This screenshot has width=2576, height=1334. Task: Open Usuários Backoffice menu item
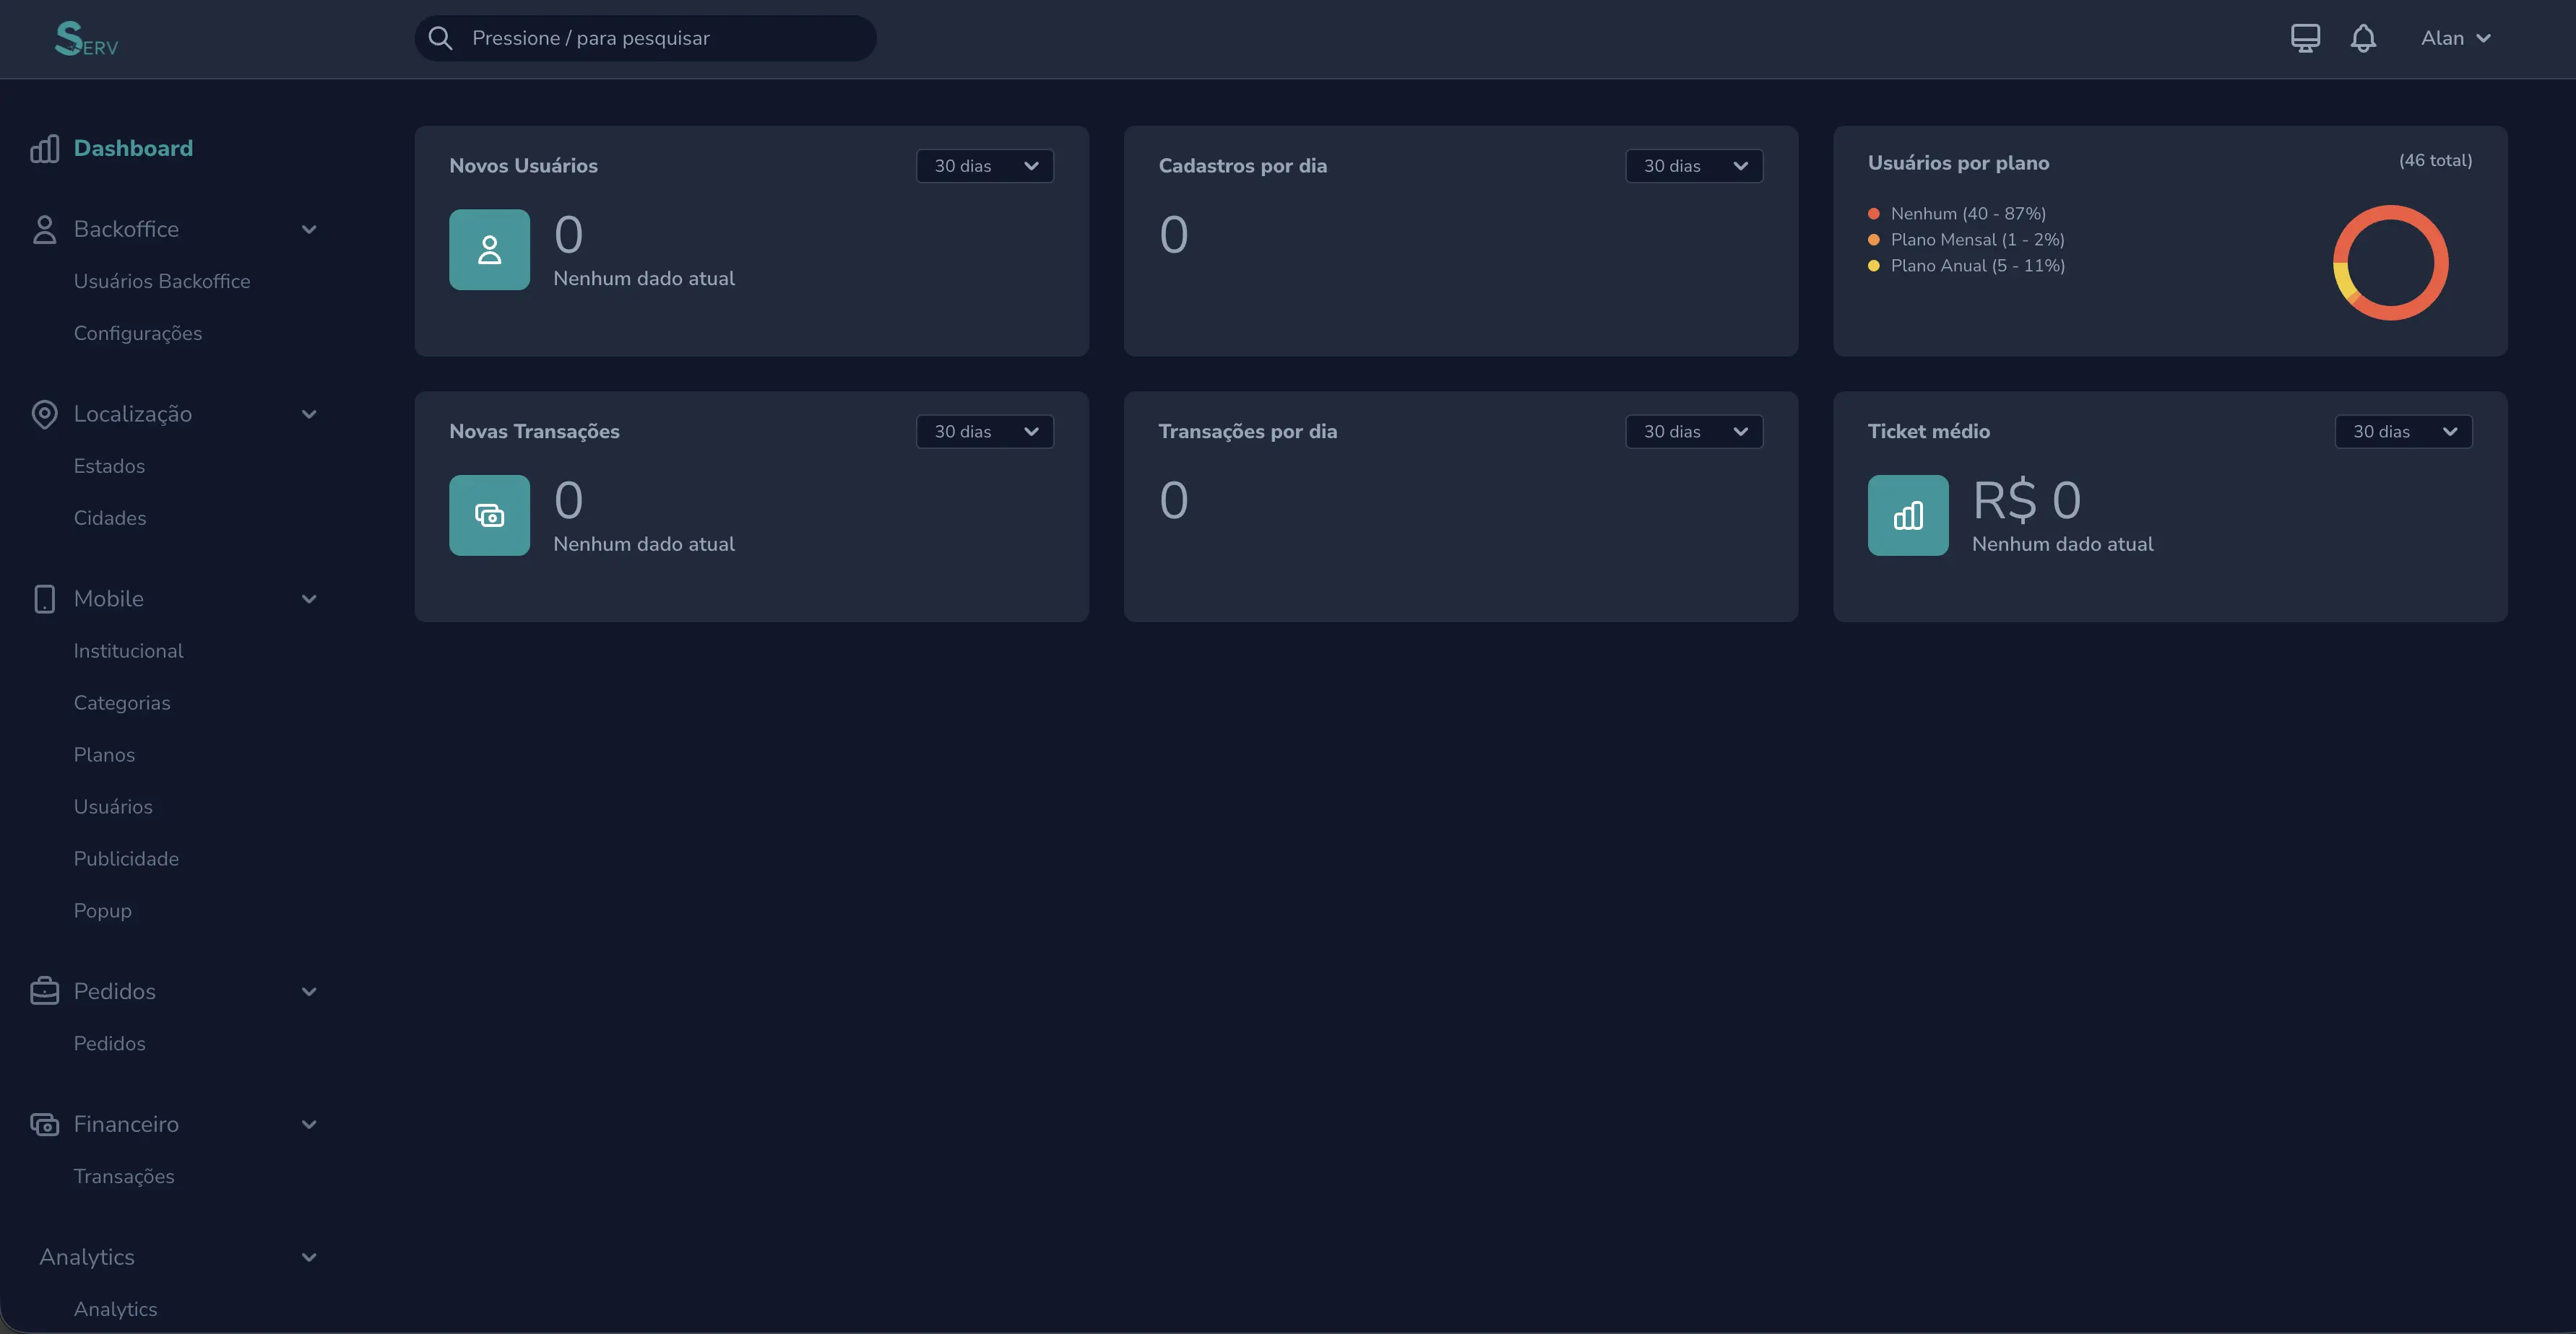162,282
